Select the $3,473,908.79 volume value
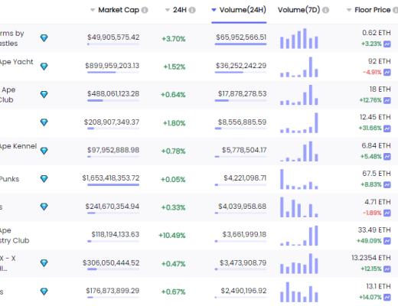This screenshot has width=398, height=306. tap(243, 262)
